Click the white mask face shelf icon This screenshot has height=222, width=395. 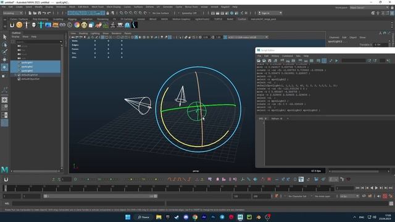pos(34,25)
